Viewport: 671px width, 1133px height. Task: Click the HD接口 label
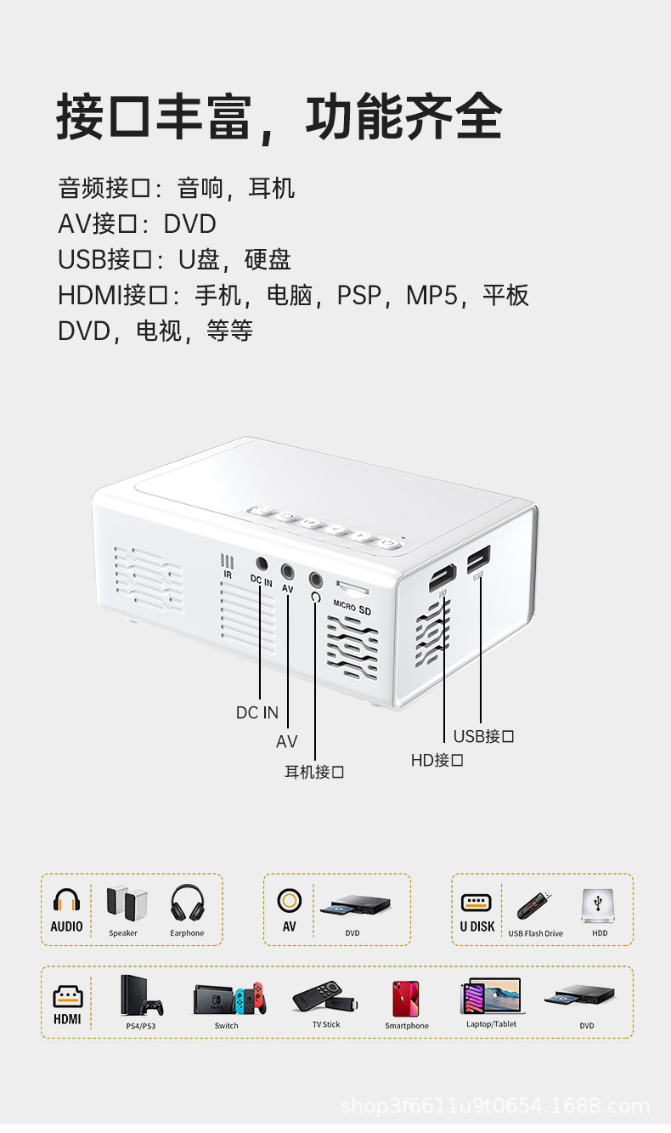pos(437,760)
